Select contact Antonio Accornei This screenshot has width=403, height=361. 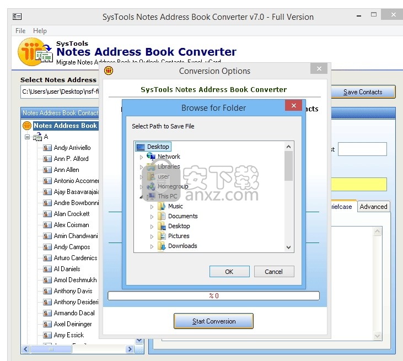[76, 181]
